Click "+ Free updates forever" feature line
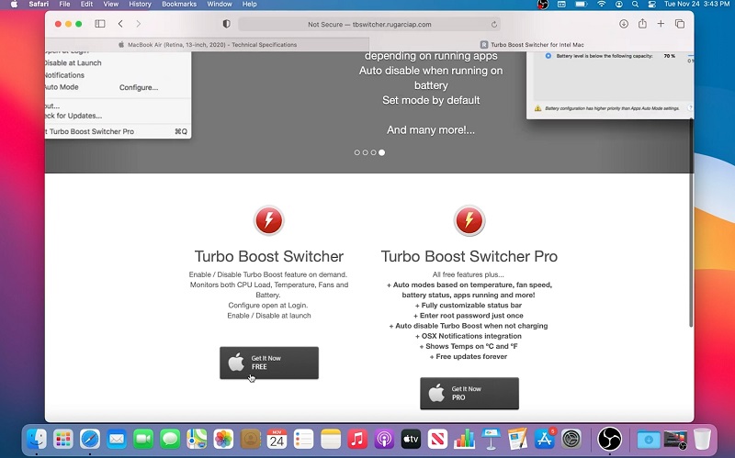The width and height of the screenshot is (735, 458). (x=469, y=356)
